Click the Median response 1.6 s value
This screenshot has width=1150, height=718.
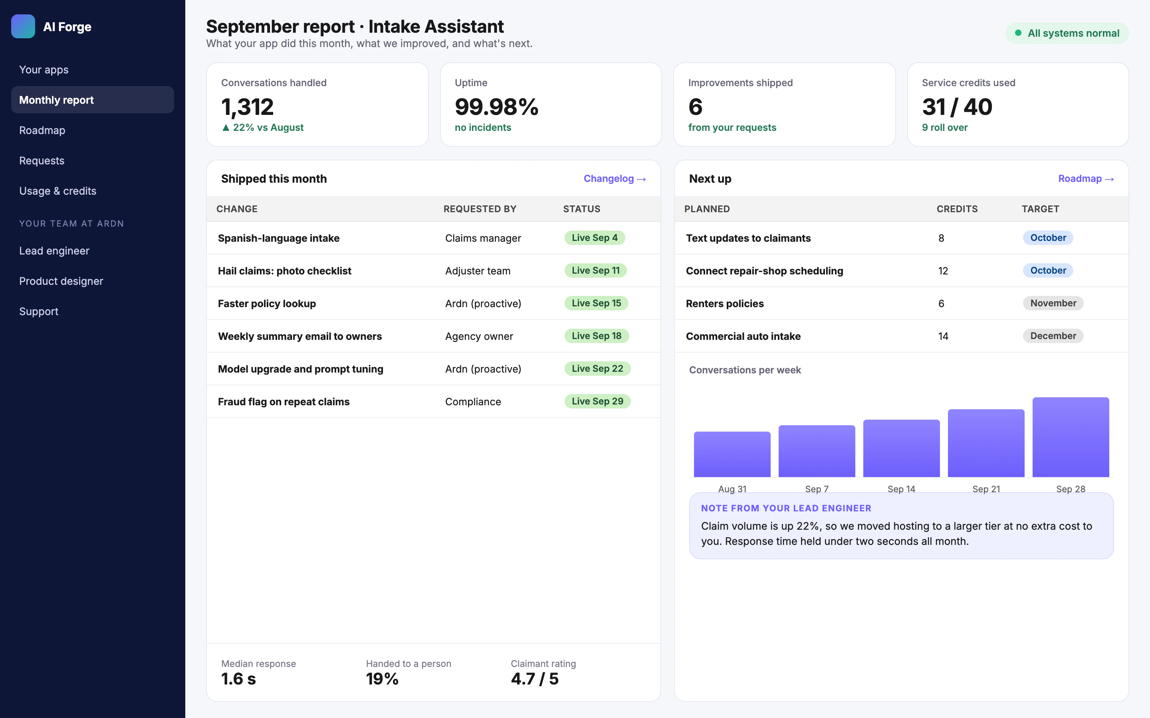point(238,679)
